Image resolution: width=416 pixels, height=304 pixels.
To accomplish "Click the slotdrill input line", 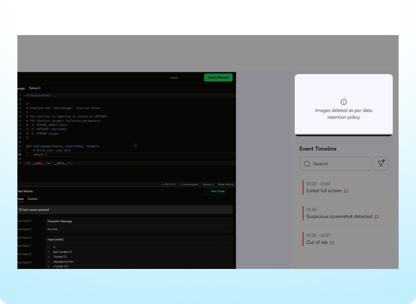I will click(61, 266).
